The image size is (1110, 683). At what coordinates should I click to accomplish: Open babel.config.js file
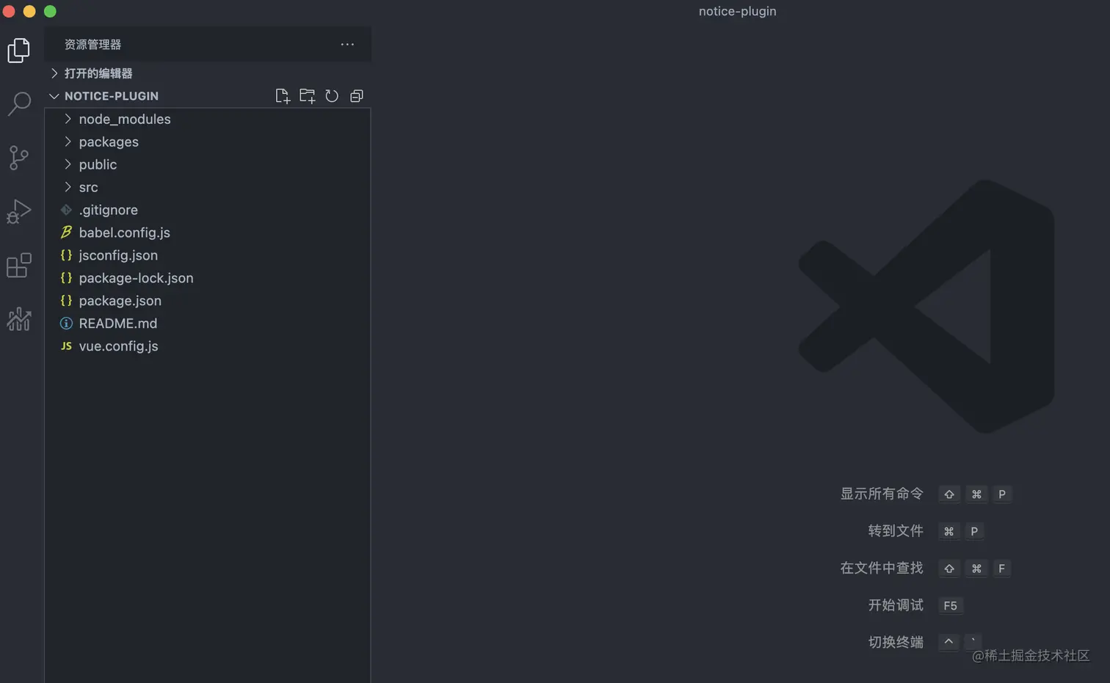pyautogui.click(x=208, y=233)
